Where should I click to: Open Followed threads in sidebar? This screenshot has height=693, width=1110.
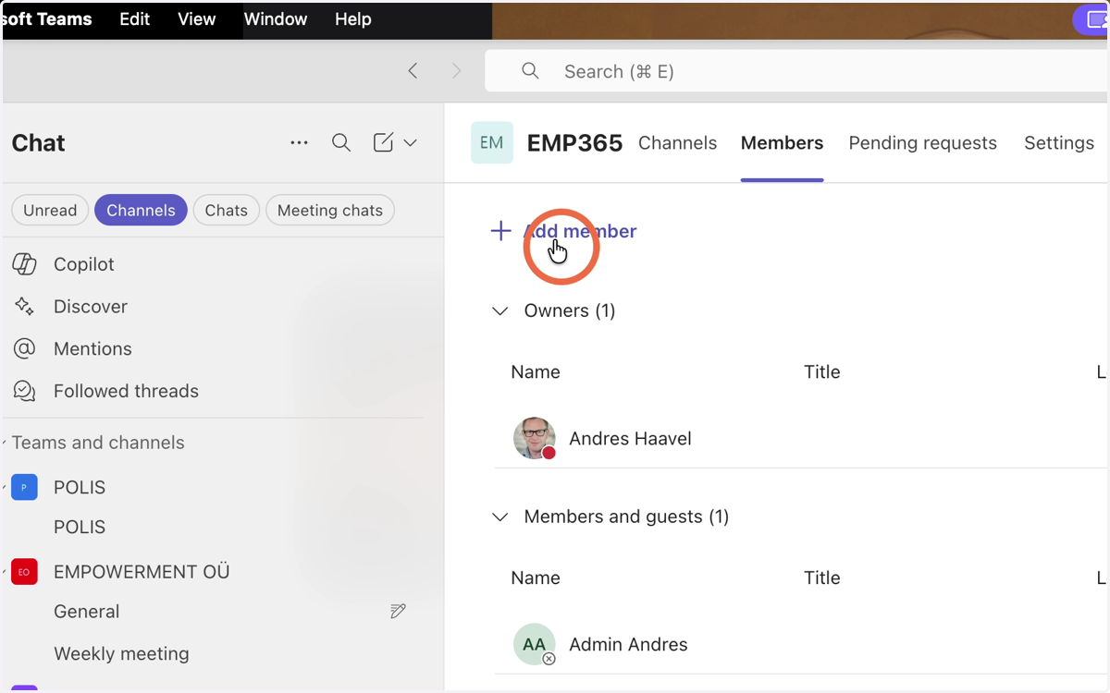pos(126,392)
